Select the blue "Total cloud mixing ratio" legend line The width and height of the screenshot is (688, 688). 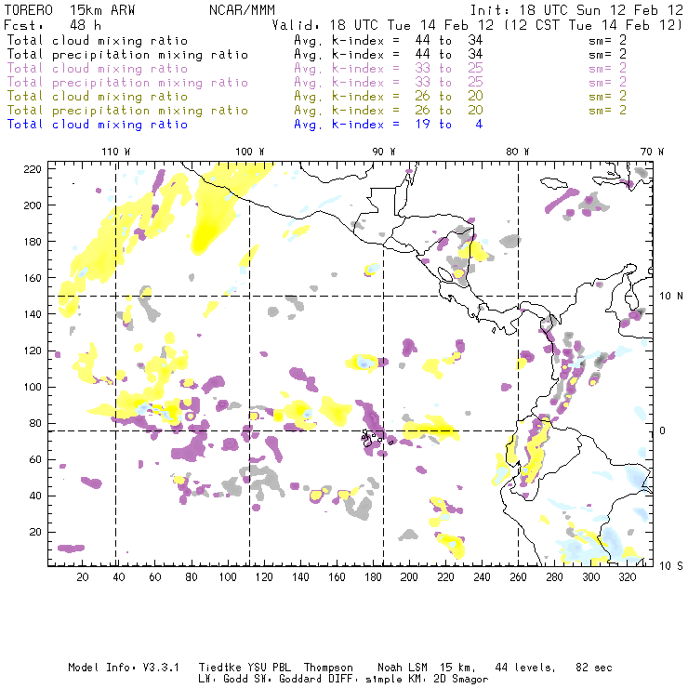98,125
